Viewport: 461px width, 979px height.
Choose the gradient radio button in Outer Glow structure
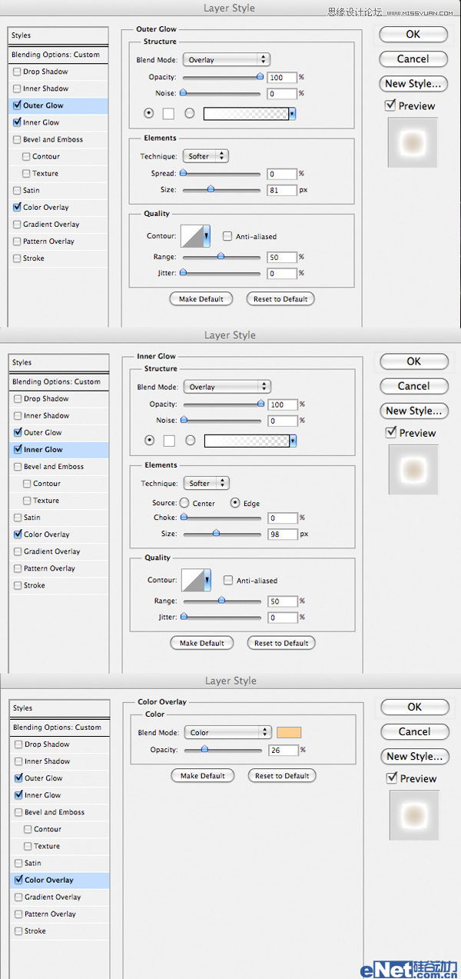[x=189, y=114]
